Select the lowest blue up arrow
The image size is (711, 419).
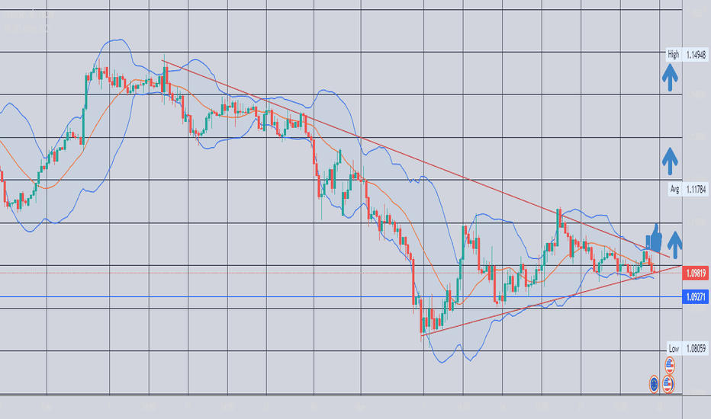click(x=674, y=245)
